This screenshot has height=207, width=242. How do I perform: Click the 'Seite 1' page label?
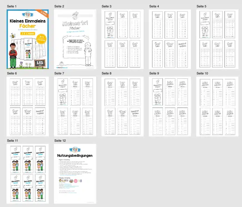(12, 6)
